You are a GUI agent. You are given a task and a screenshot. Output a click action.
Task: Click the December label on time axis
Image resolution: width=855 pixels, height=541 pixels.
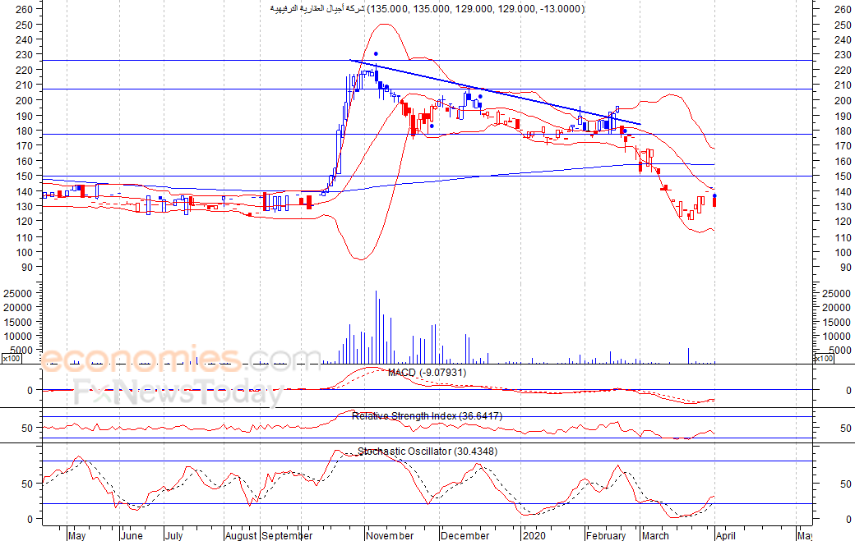tap(465, 535)
